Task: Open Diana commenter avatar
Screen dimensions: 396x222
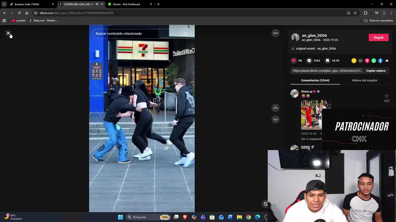Action: pos(295,93)
